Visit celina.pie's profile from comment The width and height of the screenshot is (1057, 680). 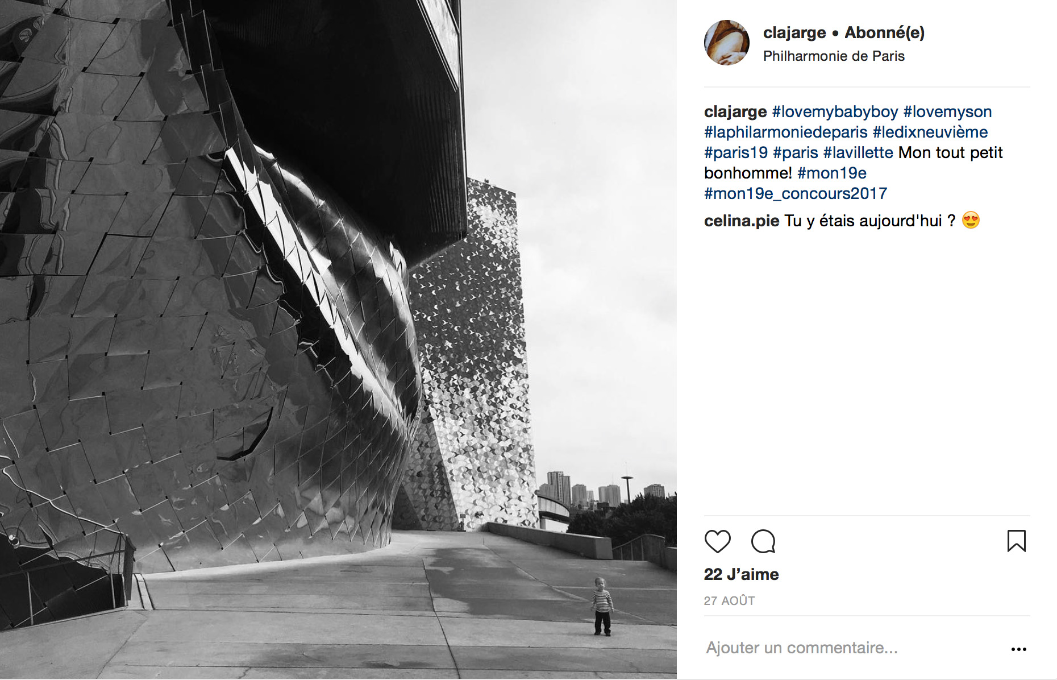coord(742,221)
